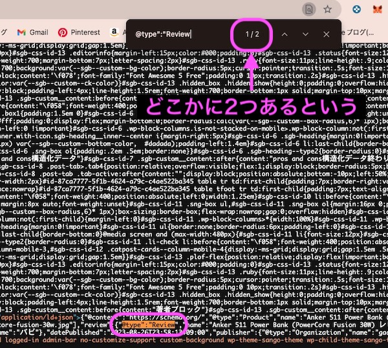The image size is (388, 348).
Task: Open the Gmail bookmark
Action: tap(33, 32)
